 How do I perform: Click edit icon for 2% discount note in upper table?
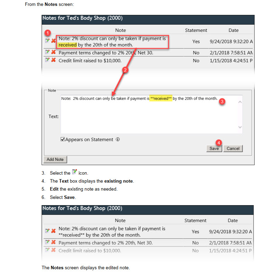47,41
